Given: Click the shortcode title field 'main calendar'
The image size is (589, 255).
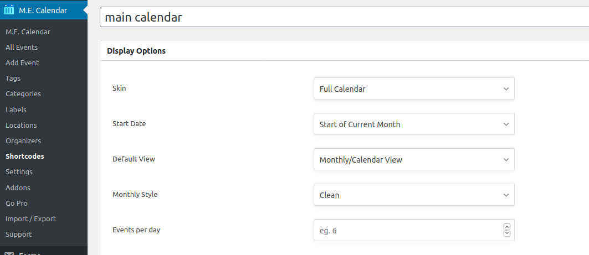Looking at the screenshot, I should click(x=345, y=17).
